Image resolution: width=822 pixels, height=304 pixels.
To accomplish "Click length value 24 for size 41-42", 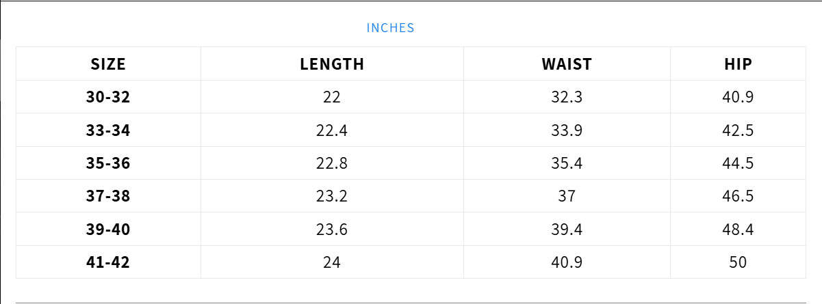I will (332, 262).
